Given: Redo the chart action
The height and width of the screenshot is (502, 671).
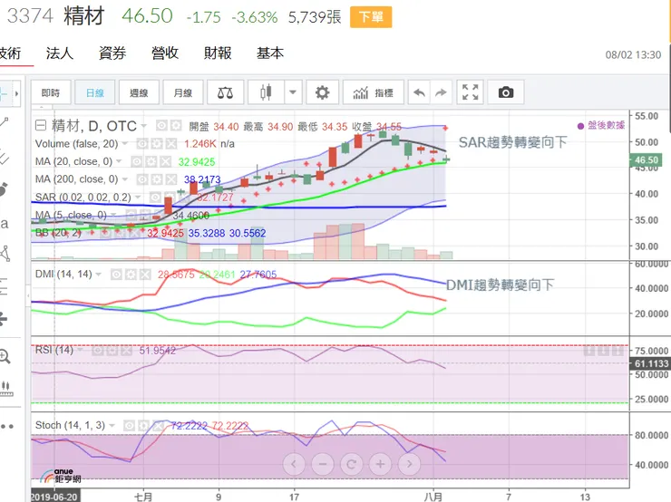Looking at the screenshot, I should (x=441, y=92).
